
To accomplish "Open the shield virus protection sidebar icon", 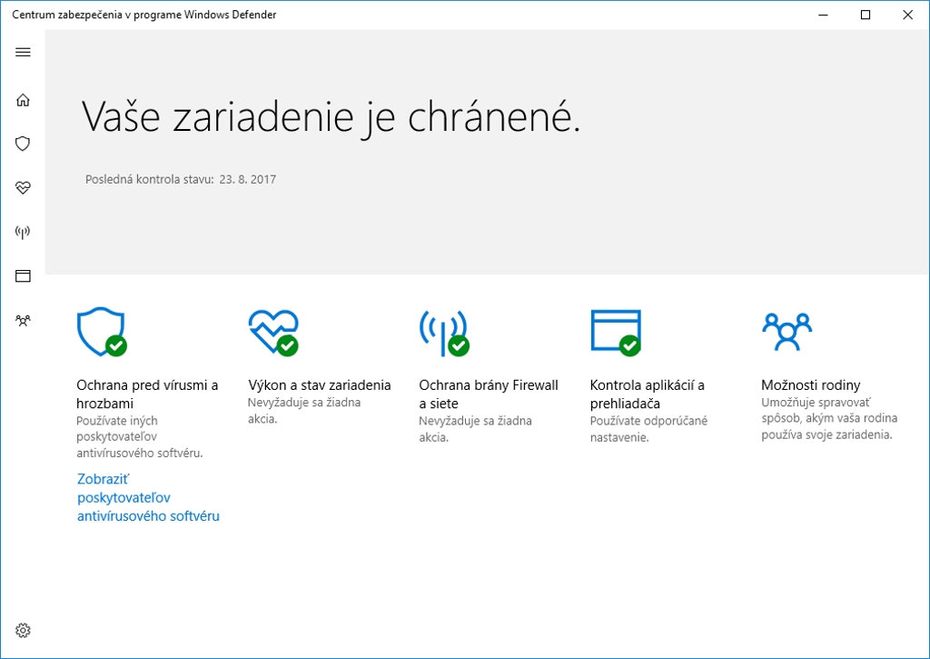I will pyautogui.click(x=23, y=144).
